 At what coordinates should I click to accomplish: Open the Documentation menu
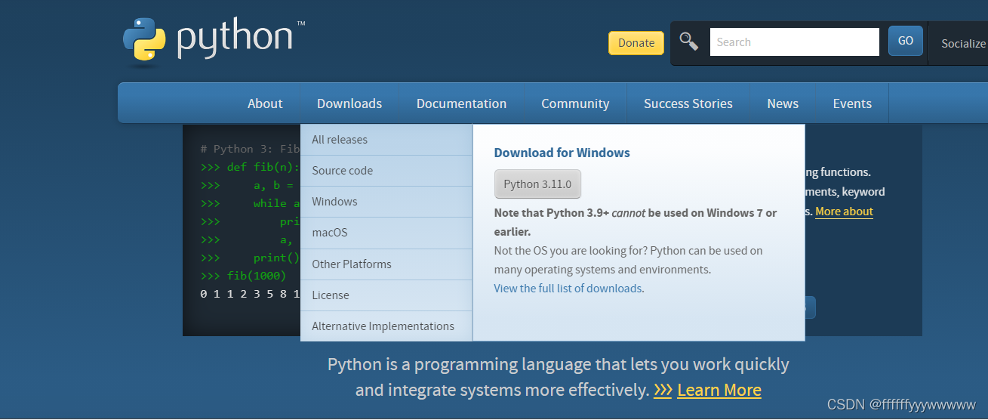(461, 103)
